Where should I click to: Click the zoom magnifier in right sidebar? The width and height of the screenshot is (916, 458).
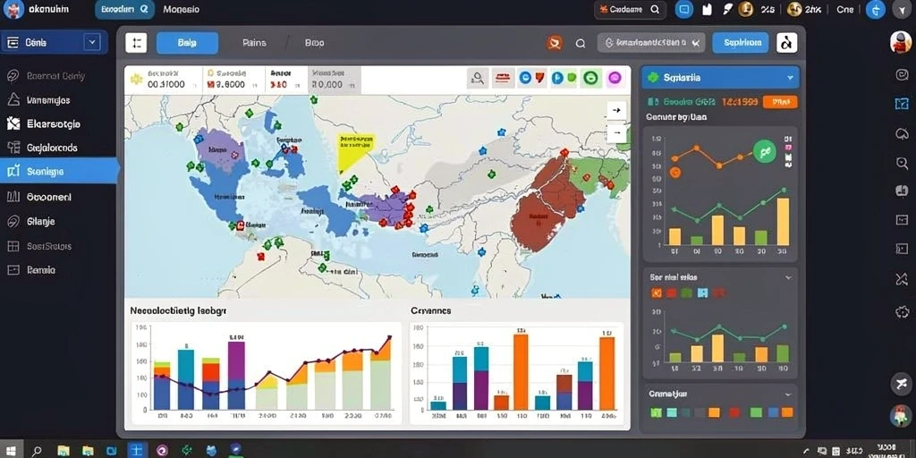click(x=901, y=163)
